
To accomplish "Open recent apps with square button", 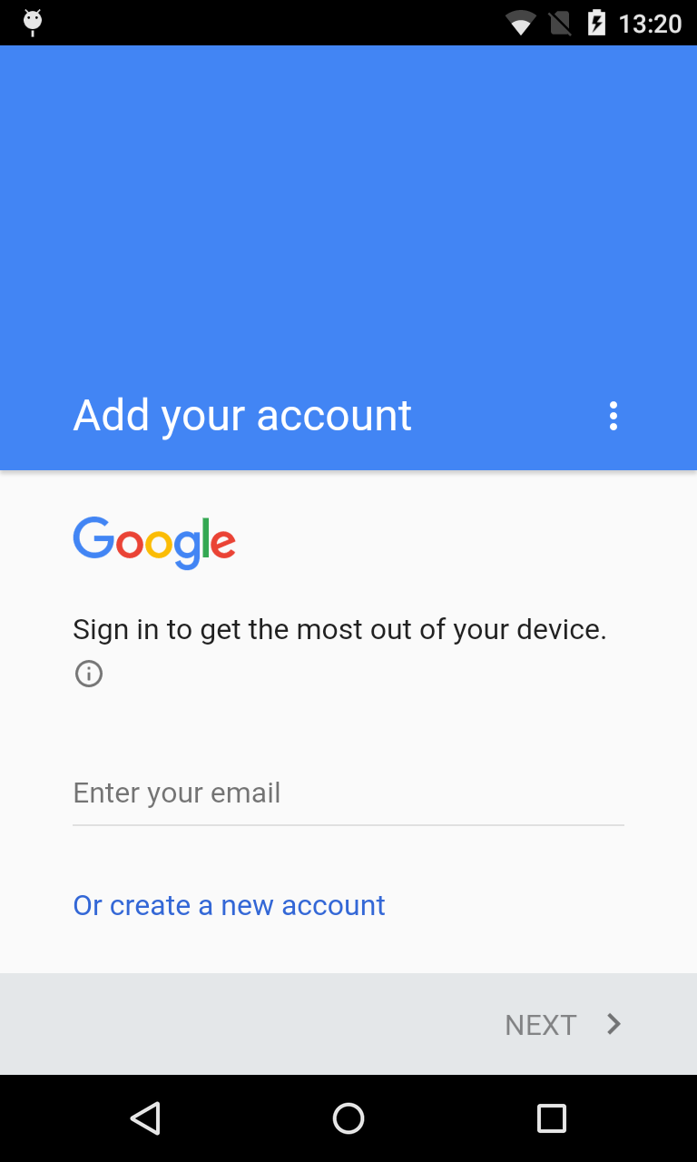I will tap(552, 1118).
